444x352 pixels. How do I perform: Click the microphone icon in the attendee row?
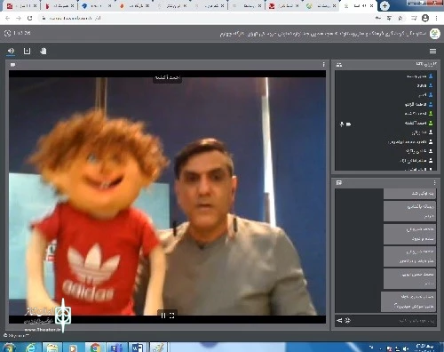(x=342, y=124)
